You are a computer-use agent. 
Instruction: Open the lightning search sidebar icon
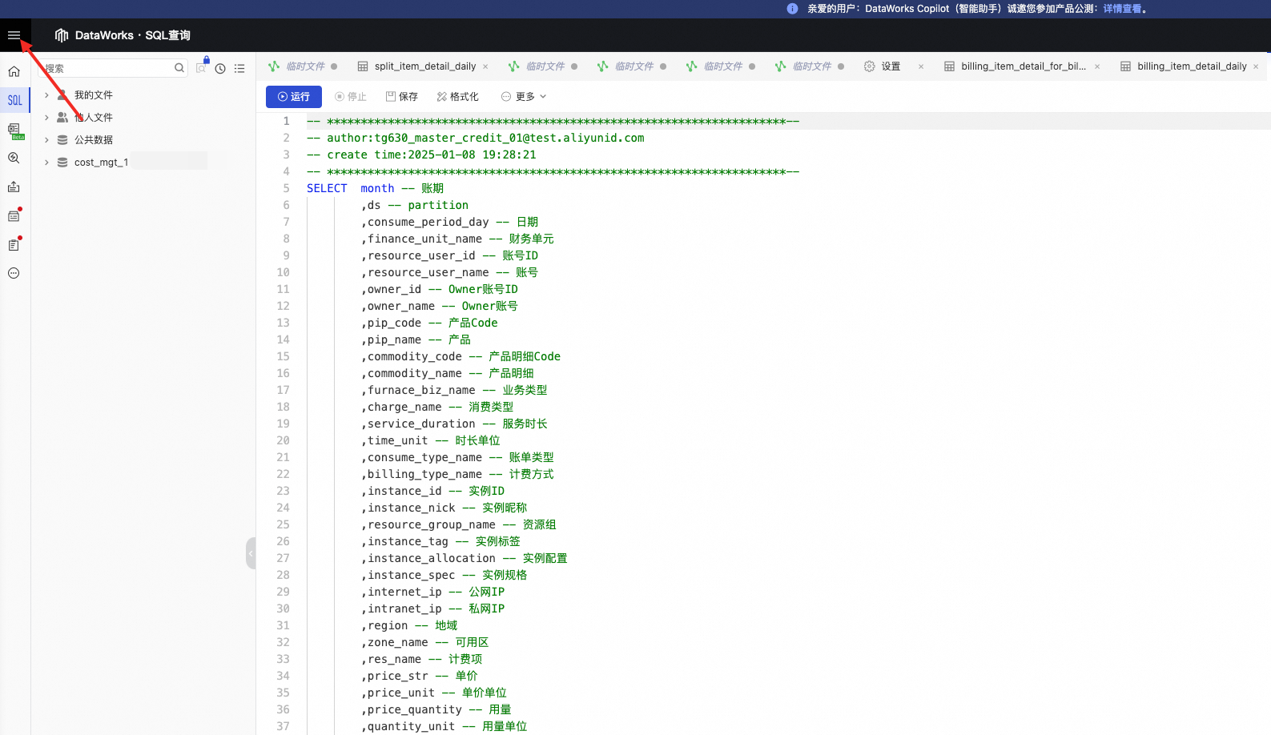click(x=14, y=159)
